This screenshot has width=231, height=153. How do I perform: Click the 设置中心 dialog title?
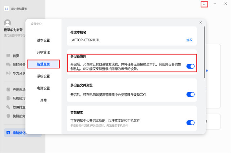click(x=36, y=24)
